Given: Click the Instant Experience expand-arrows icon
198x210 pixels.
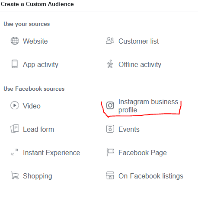Looking at the screenshot, I should click(x=15, y=152).
